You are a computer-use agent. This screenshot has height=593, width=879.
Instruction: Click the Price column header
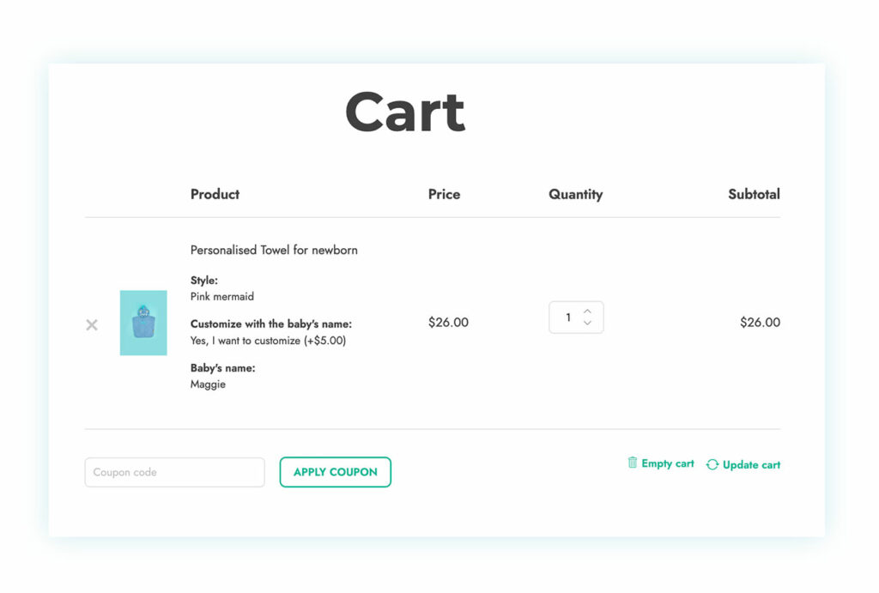pyautogui.click(x=443, y=195)
